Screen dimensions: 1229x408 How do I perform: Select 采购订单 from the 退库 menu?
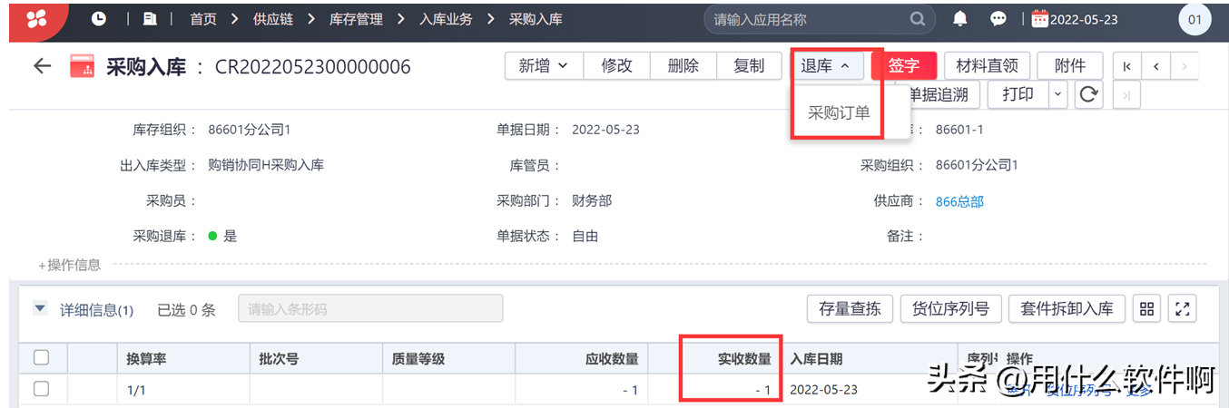839,113
